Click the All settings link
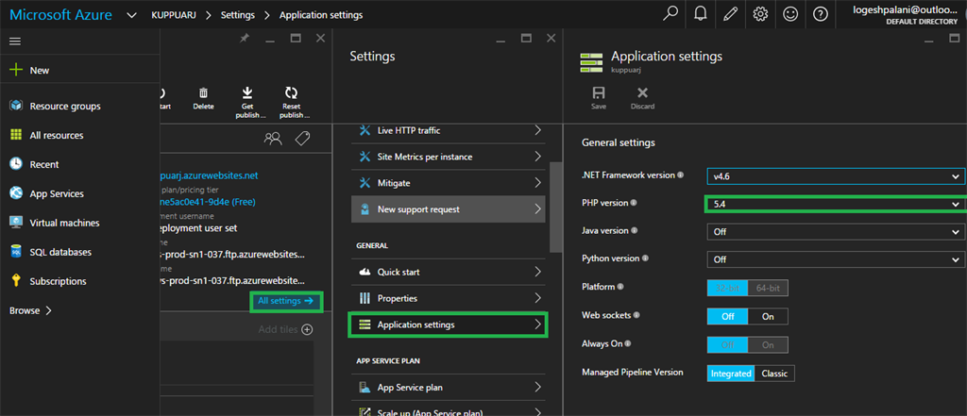967x416 pixels. [x=285, y=301]
